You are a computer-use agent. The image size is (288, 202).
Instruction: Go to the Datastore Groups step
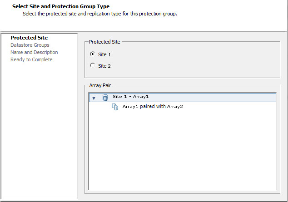[30, 45]
